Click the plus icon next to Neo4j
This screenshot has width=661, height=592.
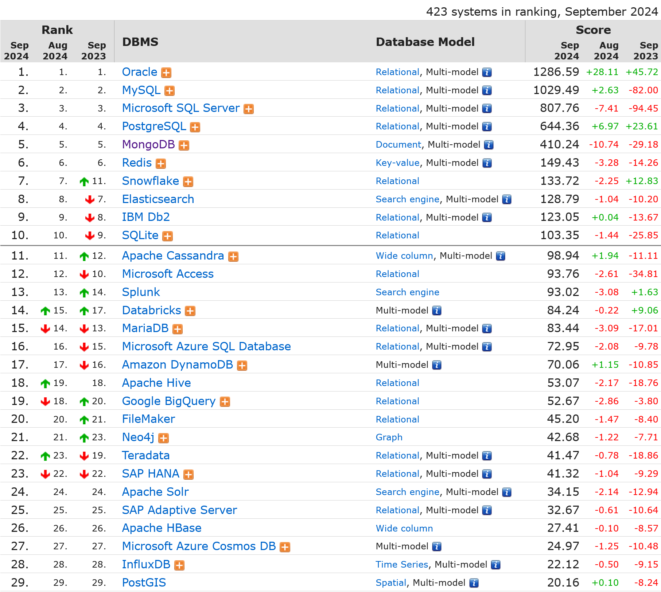pos(164,438)
